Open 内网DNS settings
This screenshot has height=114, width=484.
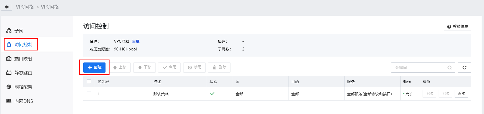pos(24,101)
